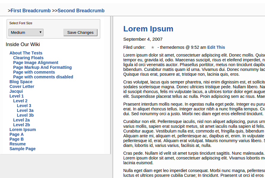Open Page Image Alignment page
This screenshot has width=265, height=178.
36,63
